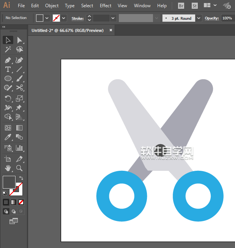
Task: Activate the Eyedropper tool
Action: click(x=8, y=137)
